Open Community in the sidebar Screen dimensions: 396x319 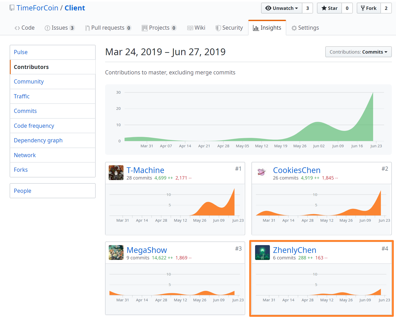53,81
